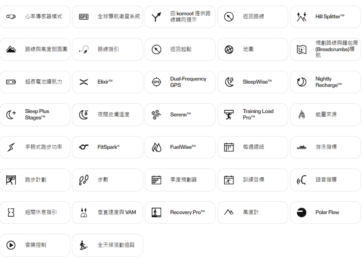
Task: Click the Dual-Frequency GPS crosshair icon
Action: pyautogui.click(x=156, y=82)
